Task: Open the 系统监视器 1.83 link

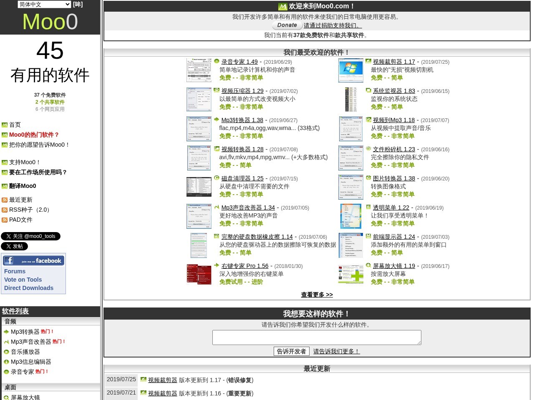Action: 394,91
